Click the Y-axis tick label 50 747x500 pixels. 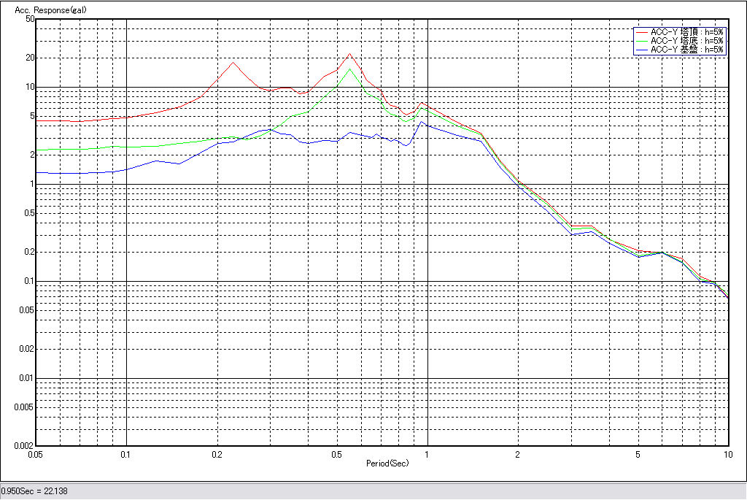pyautogui.click(x=30, y=19)
